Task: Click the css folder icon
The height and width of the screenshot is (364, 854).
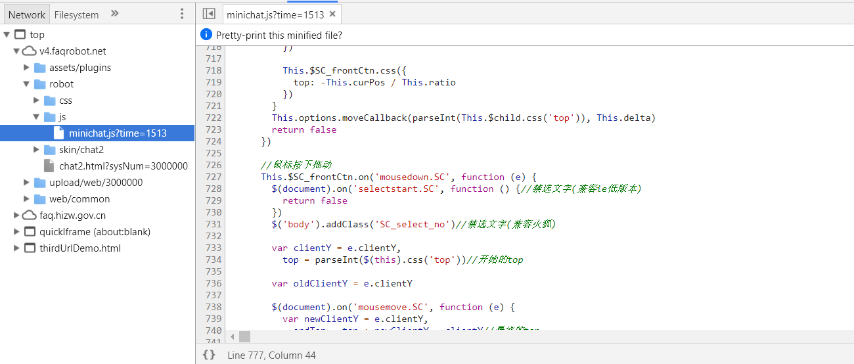Action: (50, 100)
